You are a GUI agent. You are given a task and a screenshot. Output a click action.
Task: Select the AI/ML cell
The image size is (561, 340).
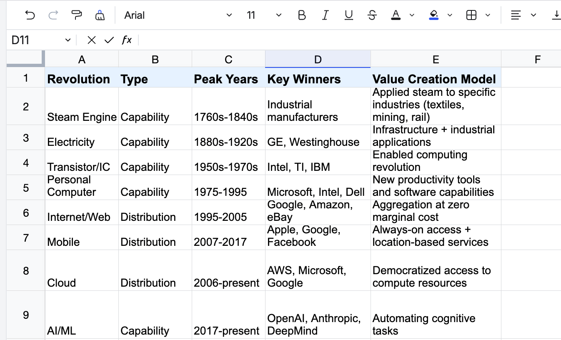82,315
